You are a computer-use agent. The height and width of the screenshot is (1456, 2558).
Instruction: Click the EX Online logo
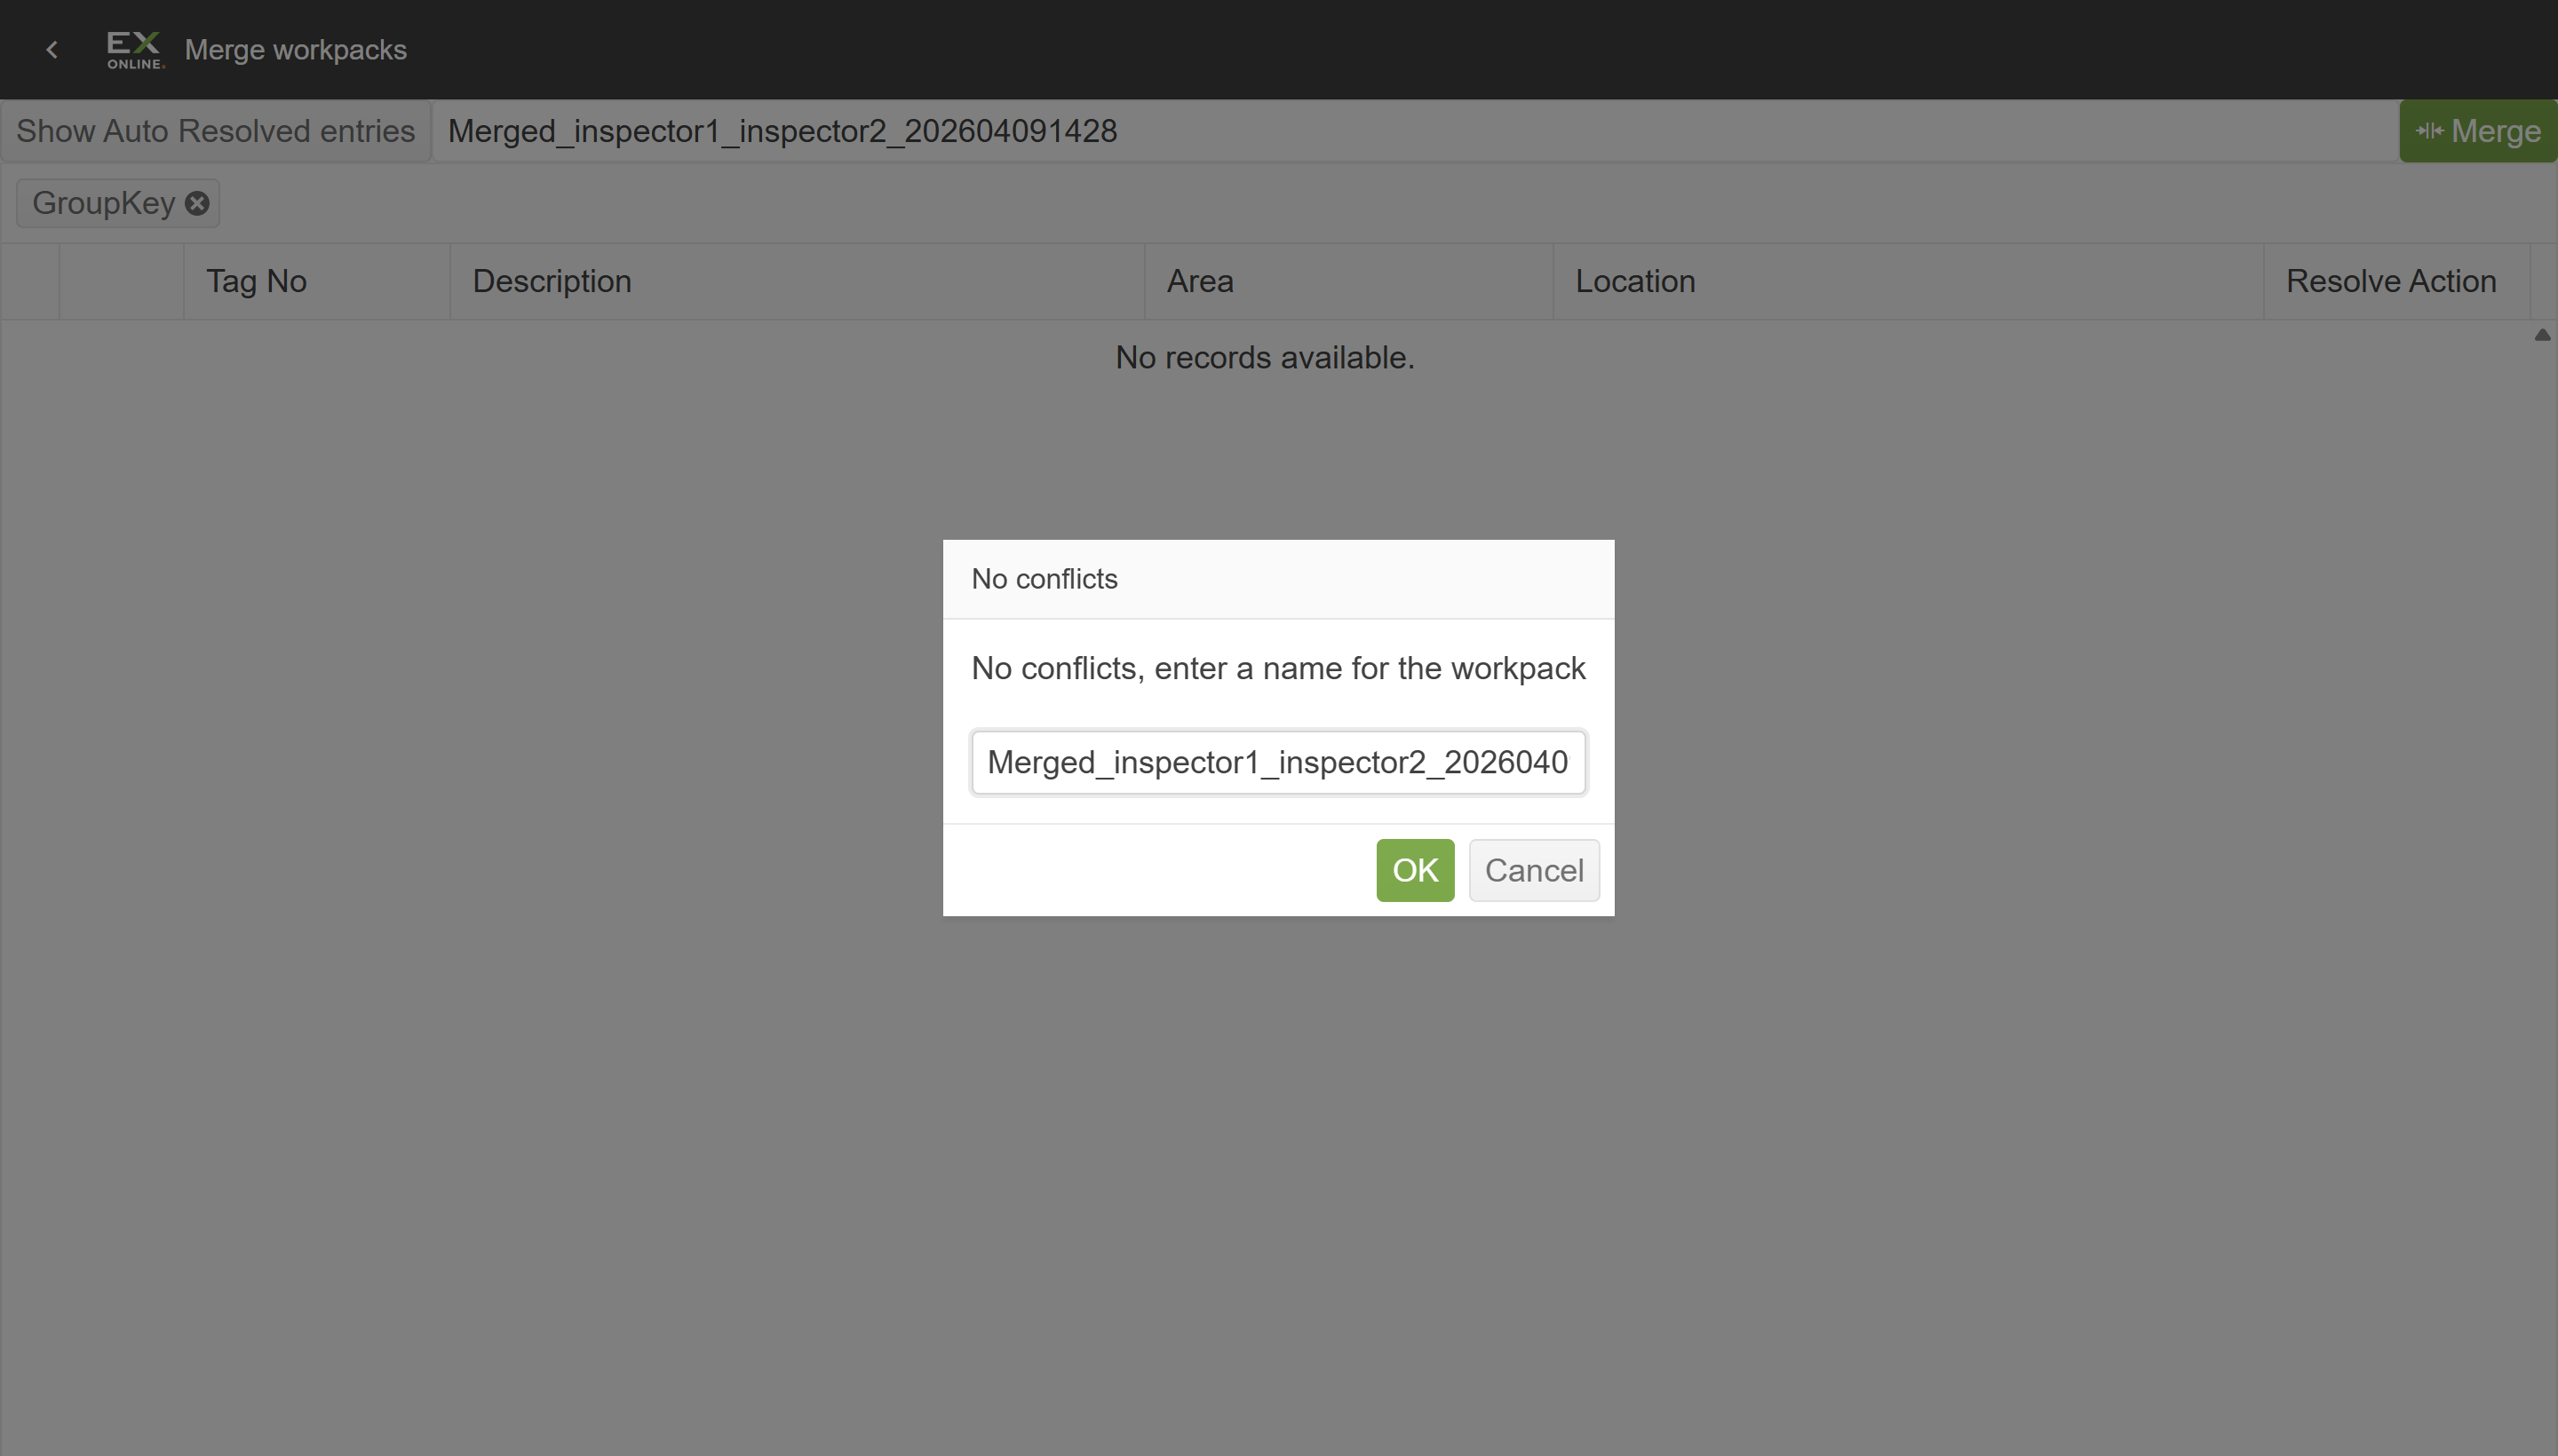135,50
